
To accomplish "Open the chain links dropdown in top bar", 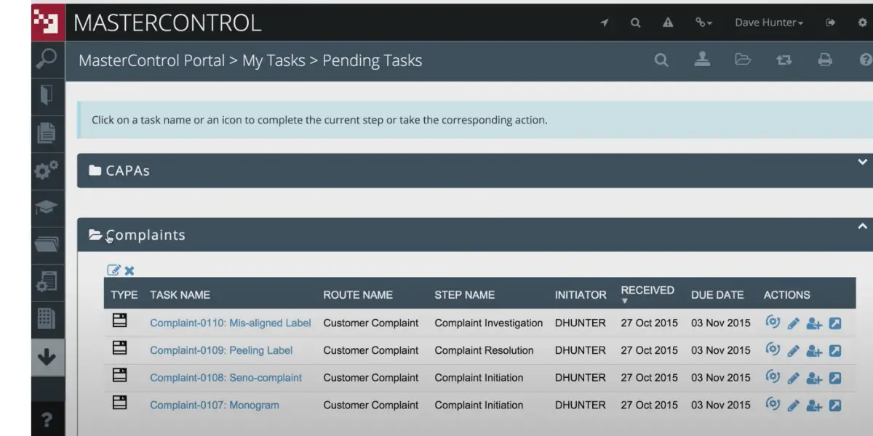I will [703, 23].
